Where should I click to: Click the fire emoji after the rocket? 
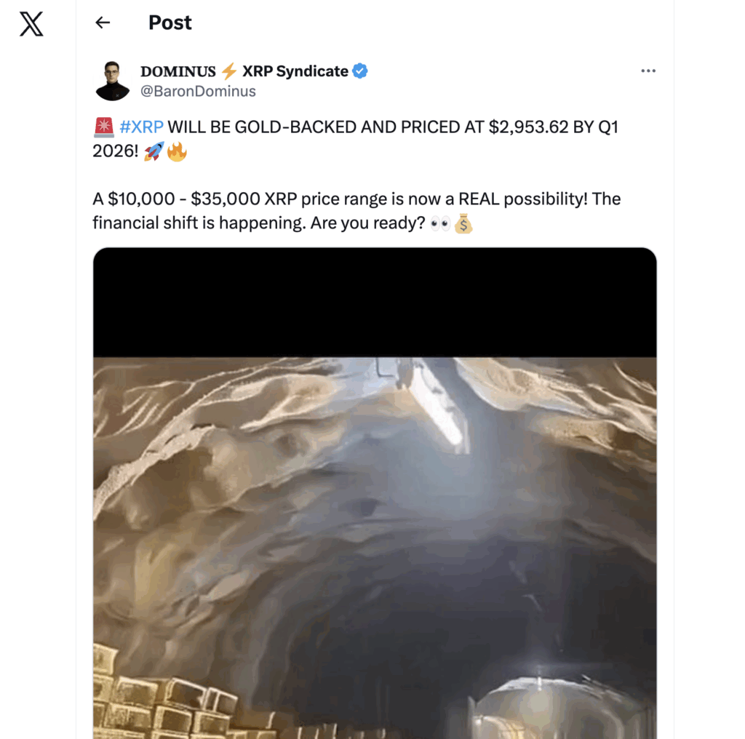point(177,152)
